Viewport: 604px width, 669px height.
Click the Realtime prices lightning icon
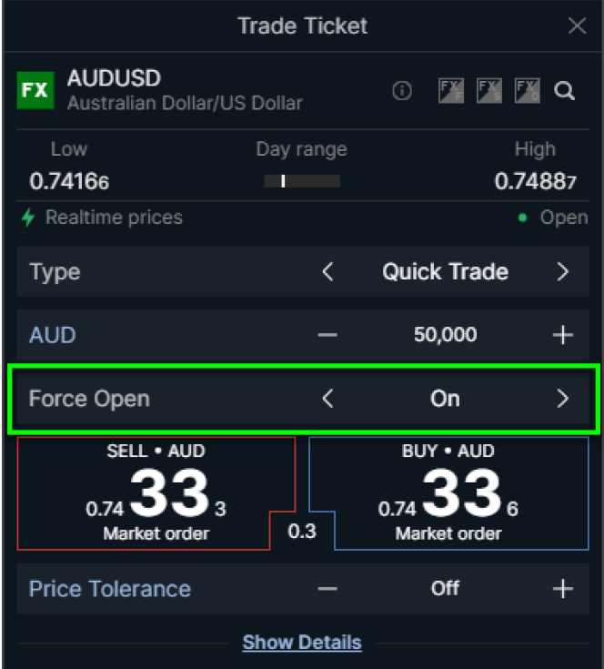click(28, 218)
